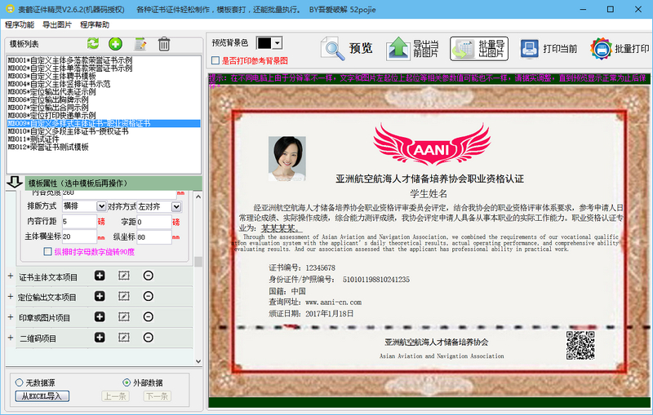Open the 排版方式 dropdown
653x415 pixels.
coord(81,207)
